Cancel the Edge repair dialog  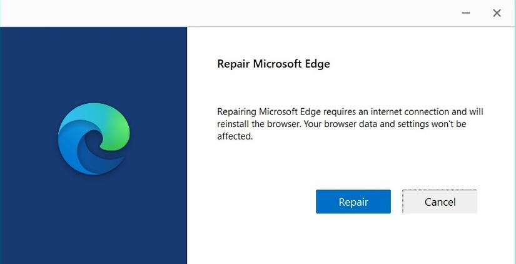(x=440, y=202)
